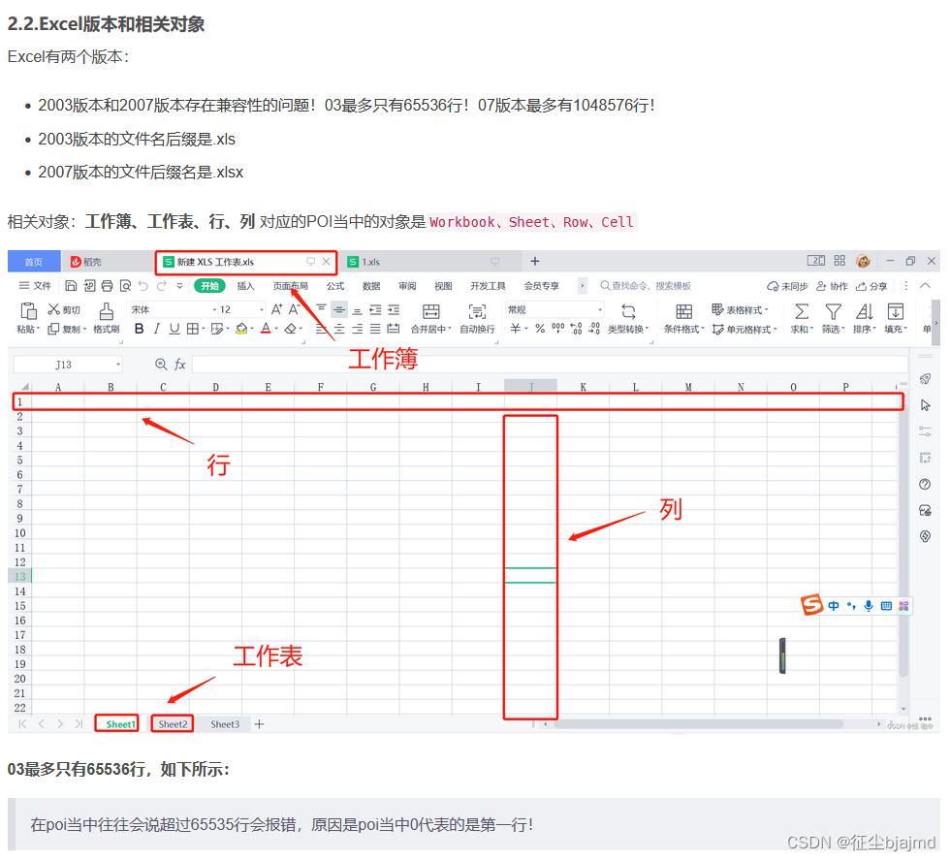Click the yellow fill color swatch
950x861 pixels.
tap(240, 330)
